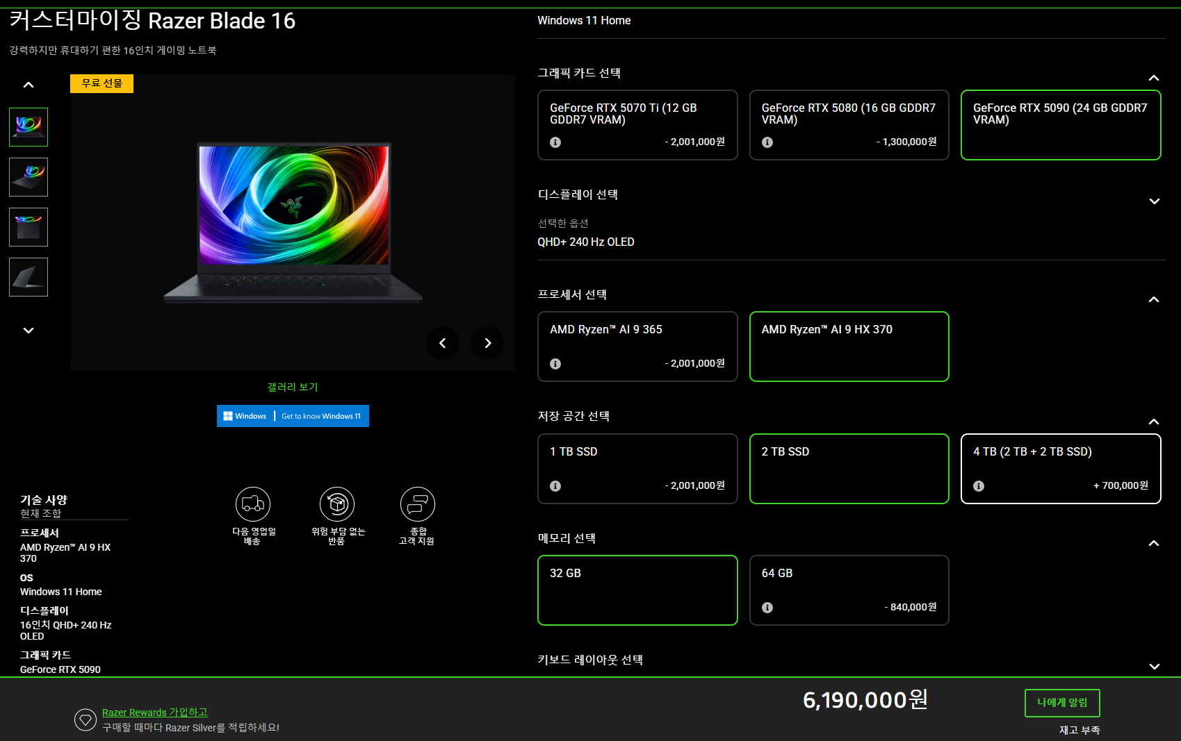Open Razer Rewards 가입하고 link
Screen dimensions: 1181x741
coord(155,712)
